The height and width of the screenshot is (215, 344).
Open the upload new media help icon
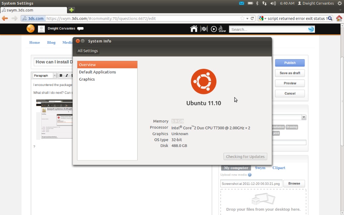[x=250, y=175]
